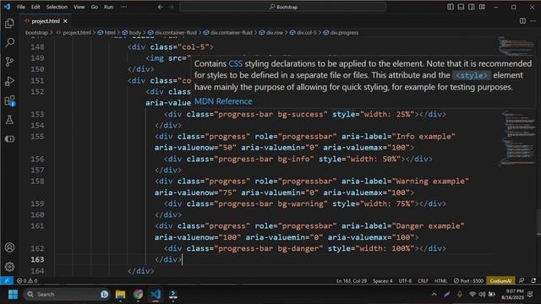Open File Explorer from taskbar
Viewport: 541px width, 304px height.
click(120, 294)
